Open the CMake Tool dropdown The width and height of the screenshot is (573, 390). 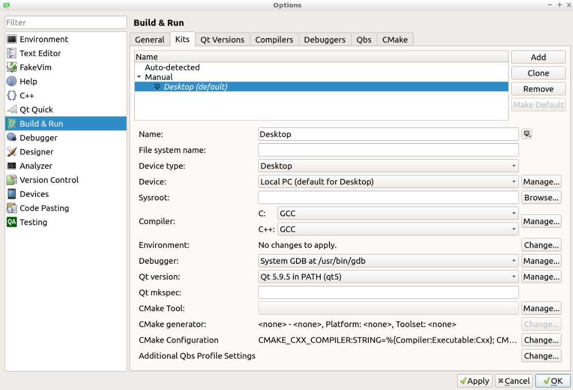[x=388, y=309]
